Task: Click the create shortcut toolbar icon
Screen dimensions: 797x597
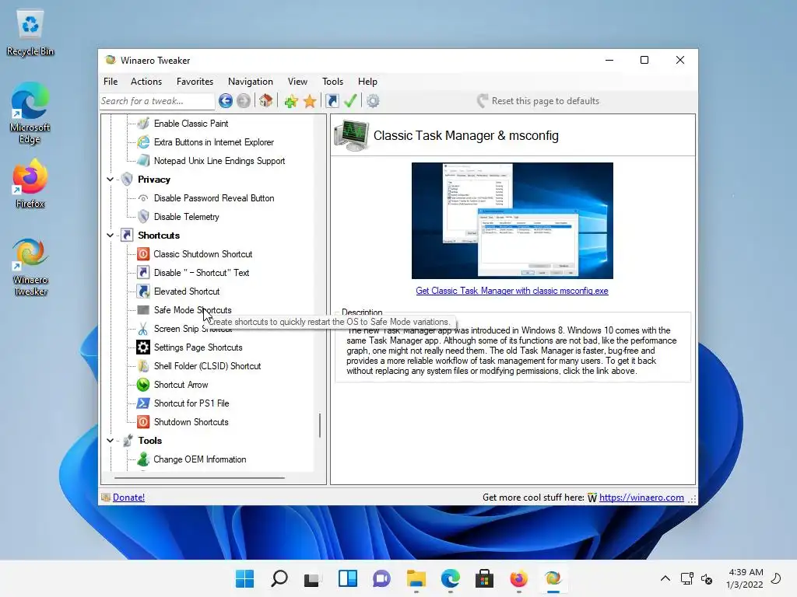Action: pos(332,101)
